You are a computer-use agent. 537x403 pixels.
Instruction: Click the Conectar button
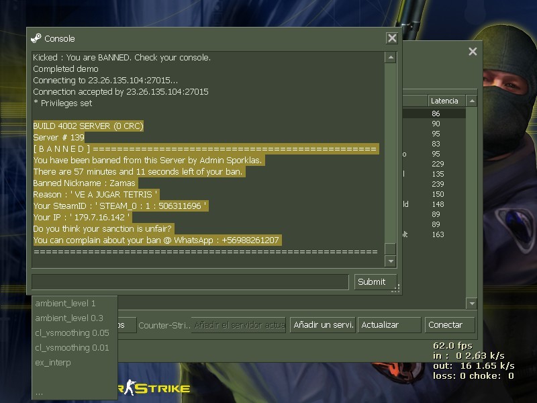(450, 325)
